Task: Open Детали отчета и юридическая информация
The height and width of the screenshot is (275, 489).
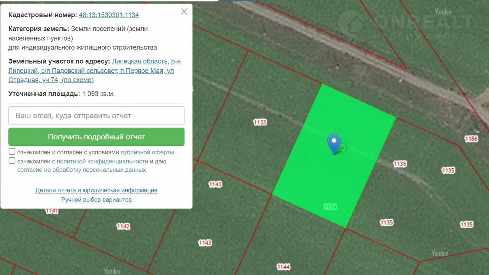Action: (96, 190)
